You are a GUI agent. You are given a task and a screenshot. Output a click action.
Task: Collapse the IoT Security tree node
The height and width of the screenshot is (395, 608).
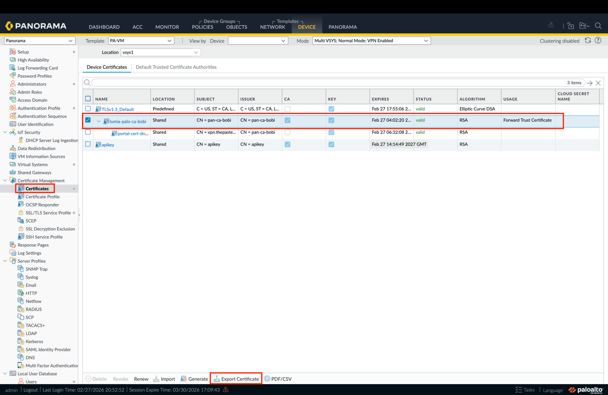[x=5, y=132]
